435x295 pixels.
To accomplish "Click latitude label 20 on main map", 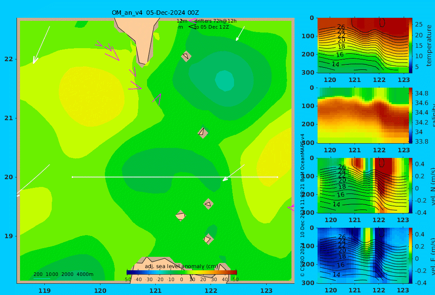I will click(x=9, y=177).
